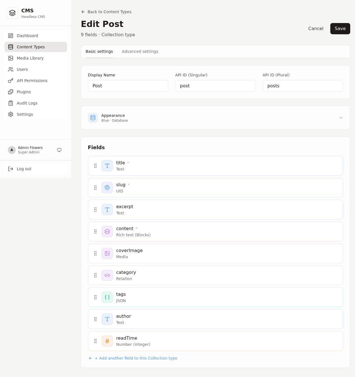
Task: Click the slug UID fingerprint icon
Action: (x=107, y=188)
